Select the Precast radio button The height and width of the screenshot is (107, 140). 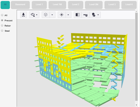2,20
